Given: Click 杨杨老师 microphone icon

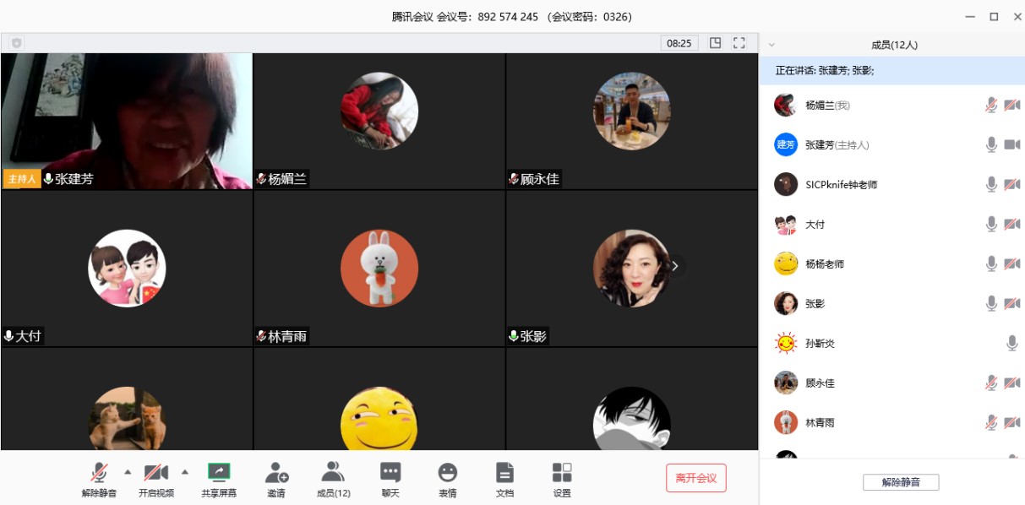Looking at the screenshot, I should click(991, 264).
